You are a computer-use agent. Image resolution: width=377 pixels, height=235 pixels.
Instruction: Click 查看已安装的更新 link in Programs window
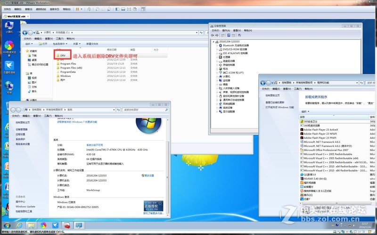coord(275,102)
